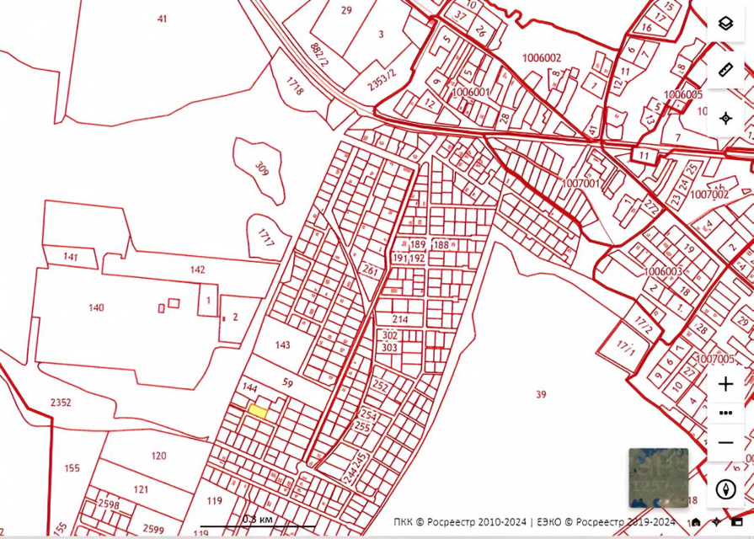Select the yellow highlighted land parcel
The width and height of the screenshot is (754, 539).
point(258,412)
